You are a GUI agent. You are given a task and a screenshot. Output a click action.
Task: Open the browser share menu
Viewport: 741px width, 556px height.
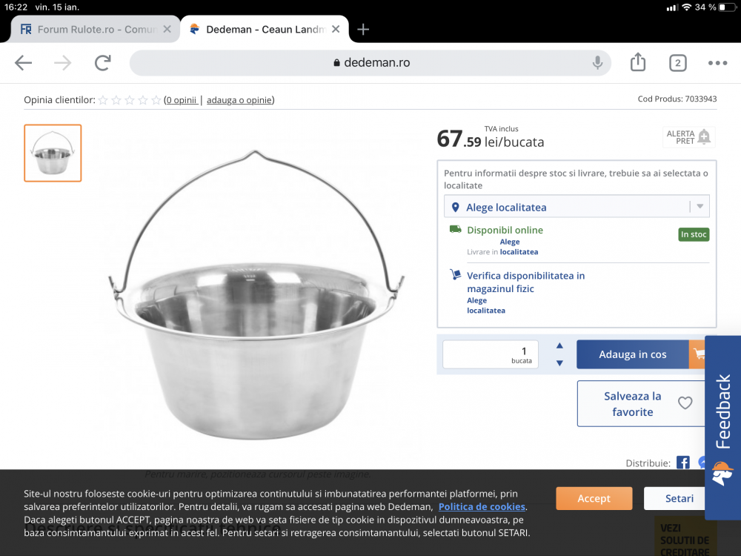(x=638, y=63)
